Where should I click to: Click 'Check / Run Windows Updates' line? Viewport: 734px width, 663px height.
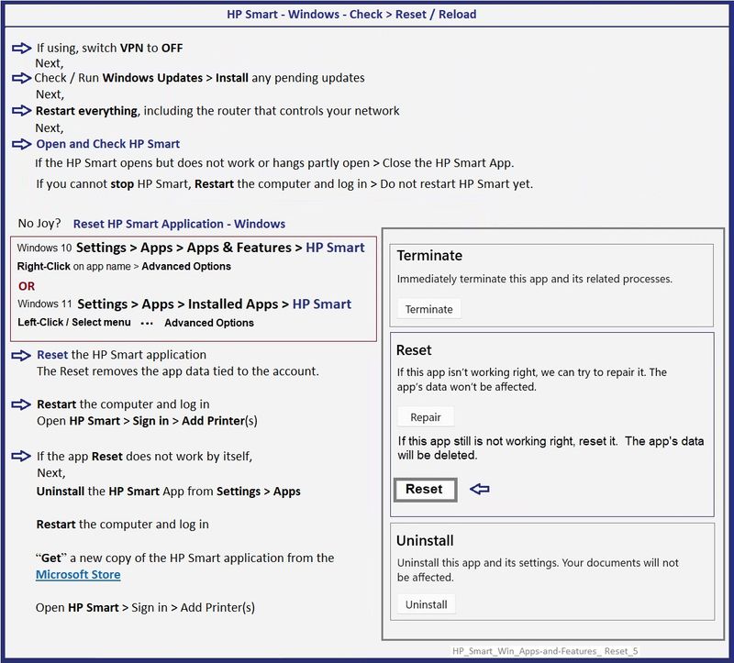tap(199, 78)
